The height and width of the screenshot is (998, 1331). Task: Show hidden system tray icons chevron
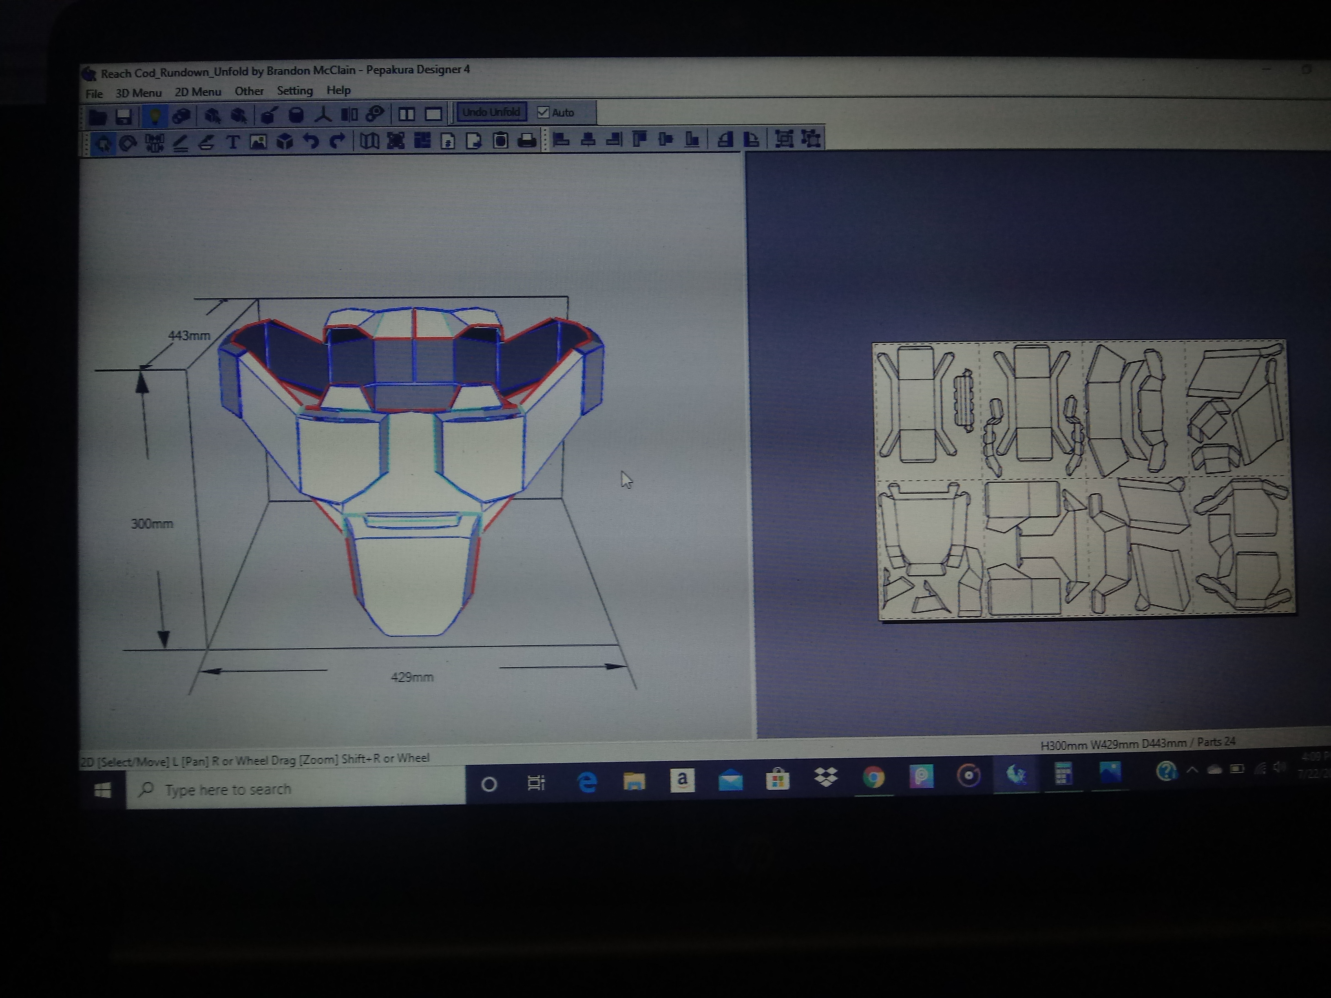1192,770
